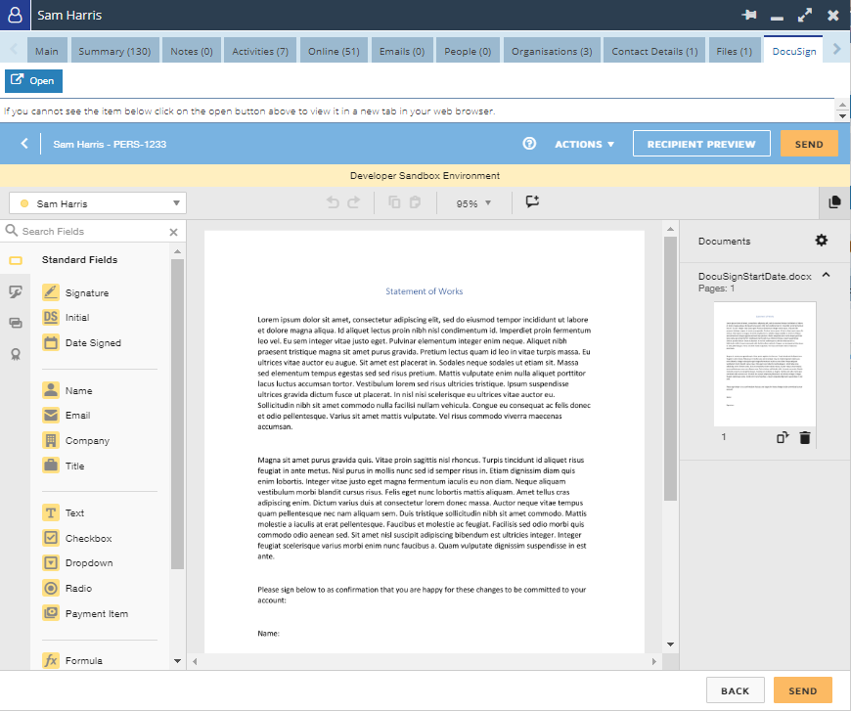The width and height of the screenshot is (851, 711).
Task: Click RECIPIENT PREVIEW button
Action: click(x=701, y=144)
